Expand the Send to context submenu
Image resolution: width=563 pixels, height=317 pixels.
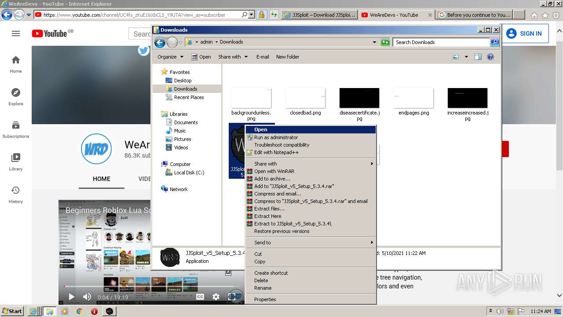coord(311,243)
